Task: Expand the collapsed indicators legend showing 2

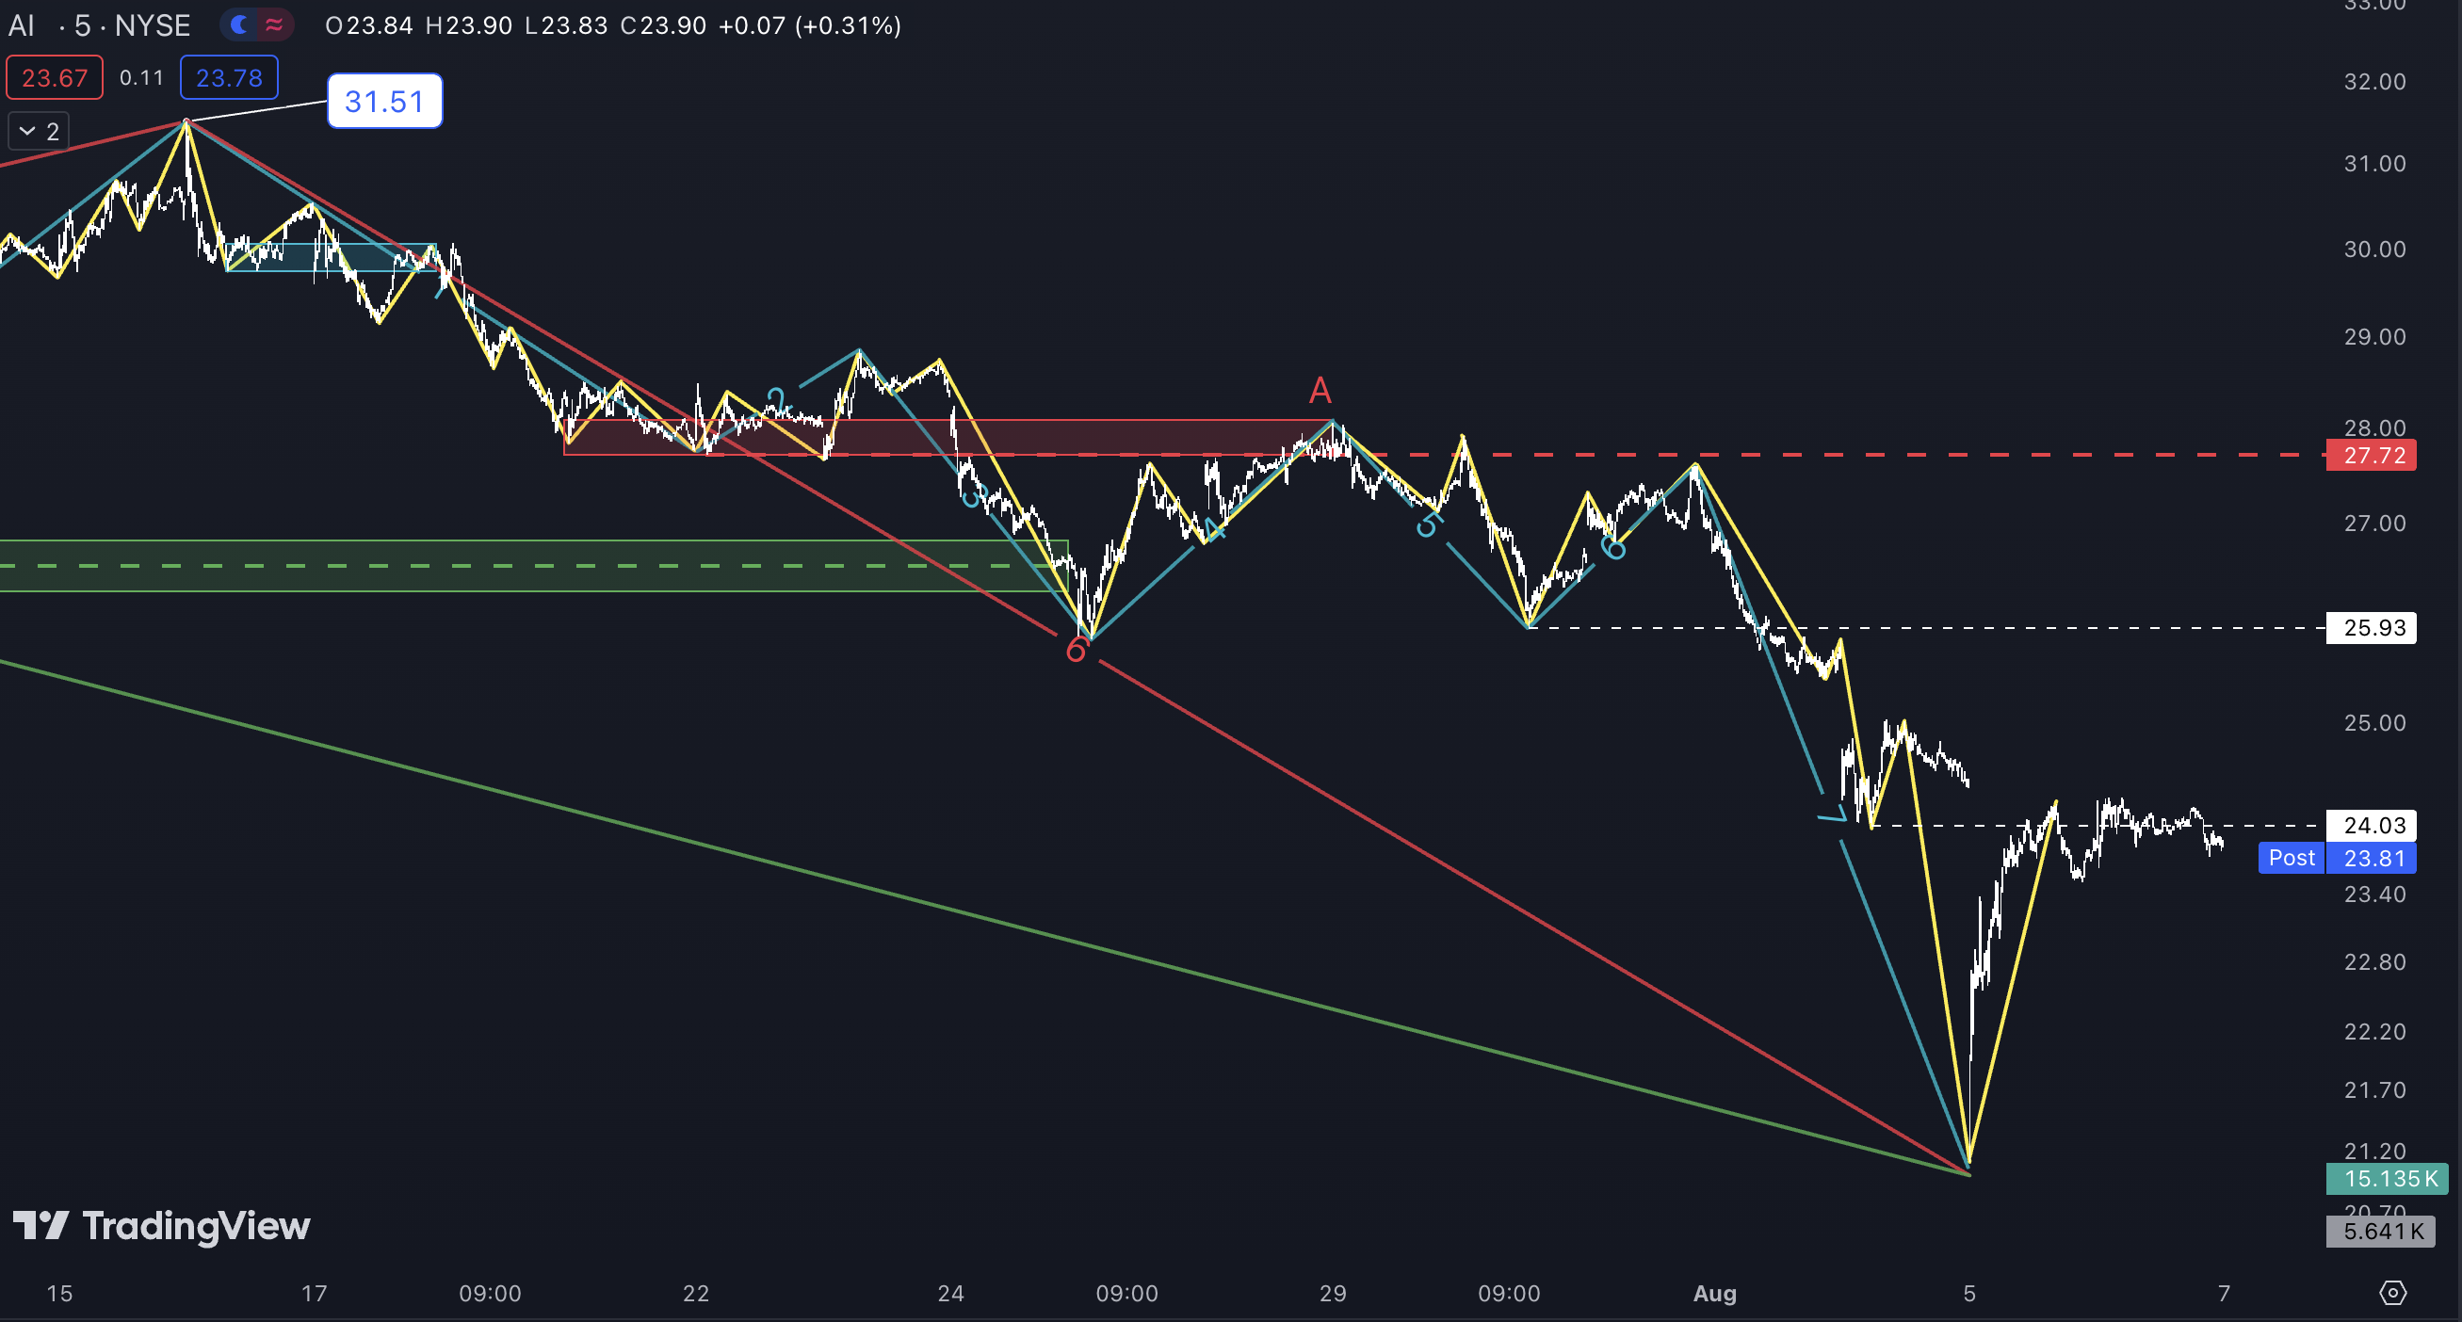Action: (40, 131)
